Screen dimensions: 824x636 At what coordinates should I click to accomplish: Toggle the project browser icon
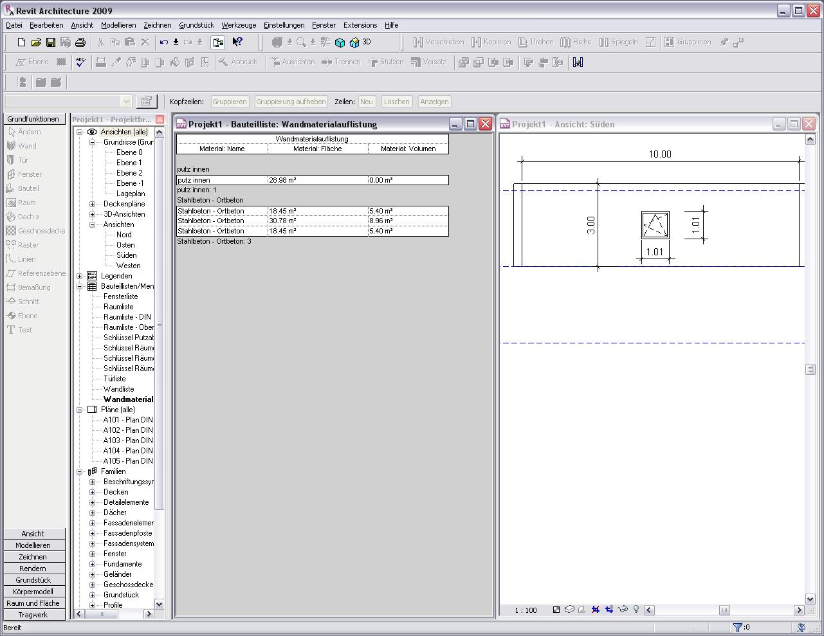point(218,42)
